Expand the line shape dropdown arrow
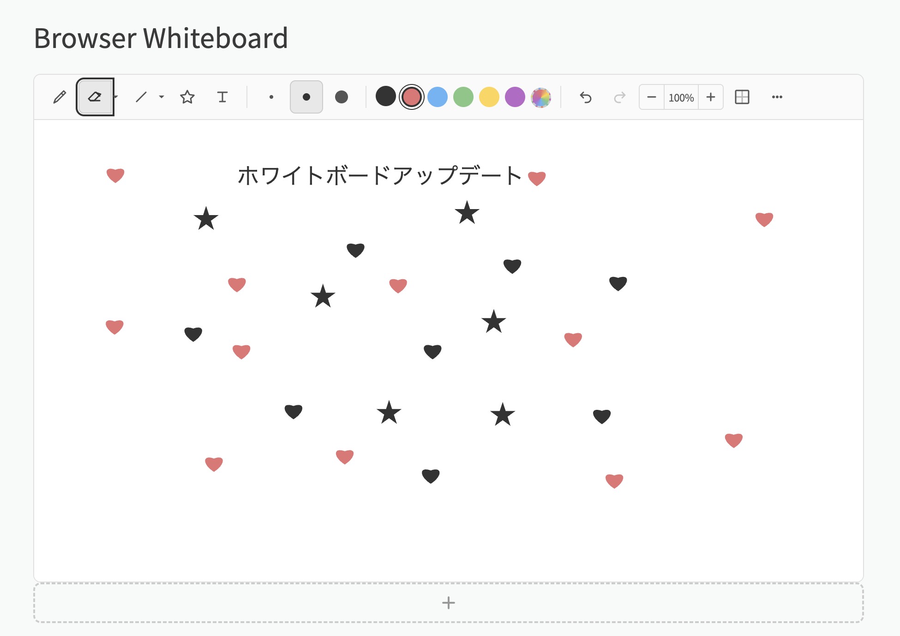The image size is (900, 636). pyautogui.click(x=162, y=97)
